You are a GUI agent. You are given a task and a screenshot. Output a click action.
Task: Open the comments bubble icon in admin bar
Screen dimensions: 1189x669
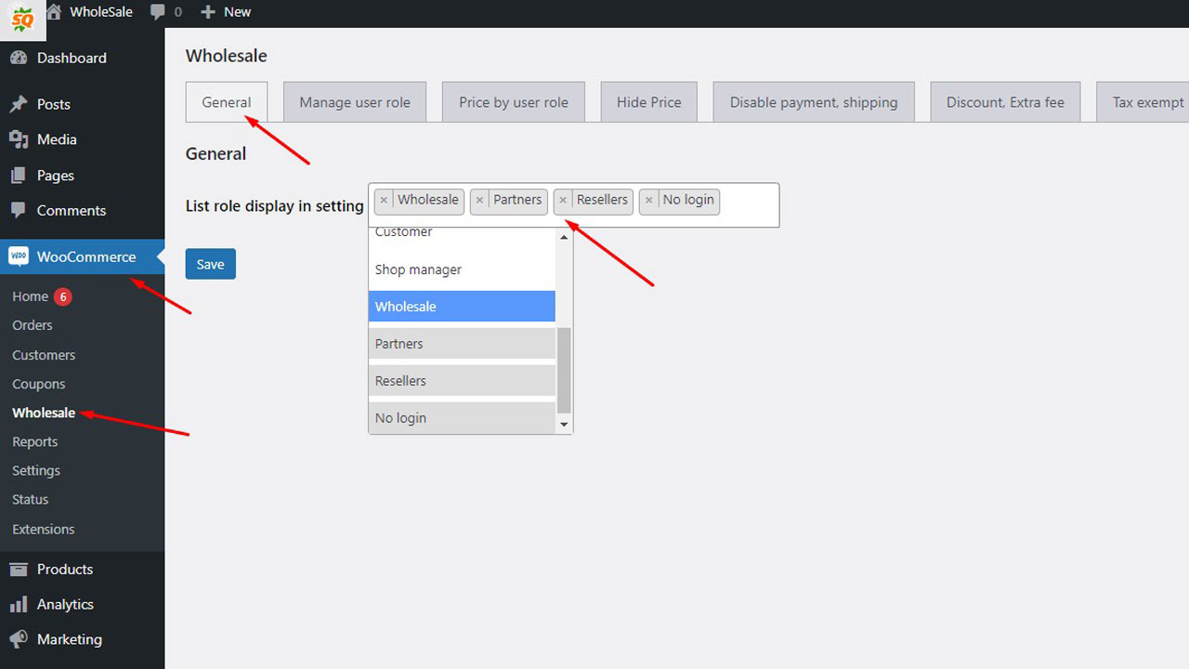click(x=158, y=12)
